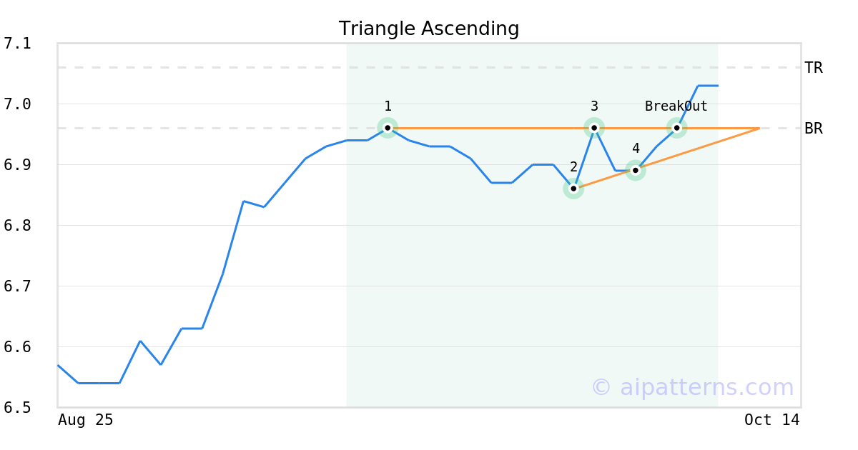Image resolution: width=858 pixels, height=450 pixels.
Task: Click the Aug 25 start date label
Action: click(x=86, y=420)
